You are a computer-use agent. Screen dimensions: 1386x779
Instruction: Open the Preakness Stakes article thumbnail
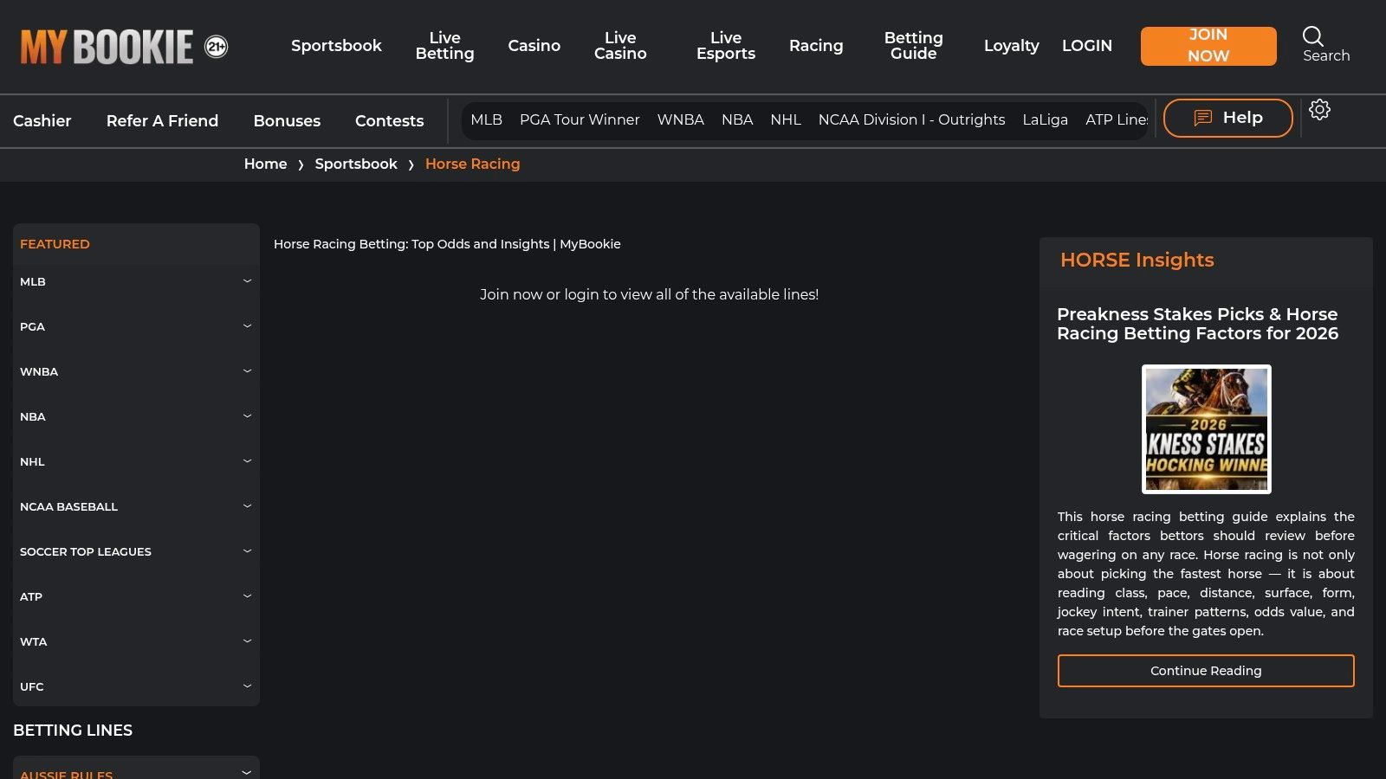pos(1207,429)
